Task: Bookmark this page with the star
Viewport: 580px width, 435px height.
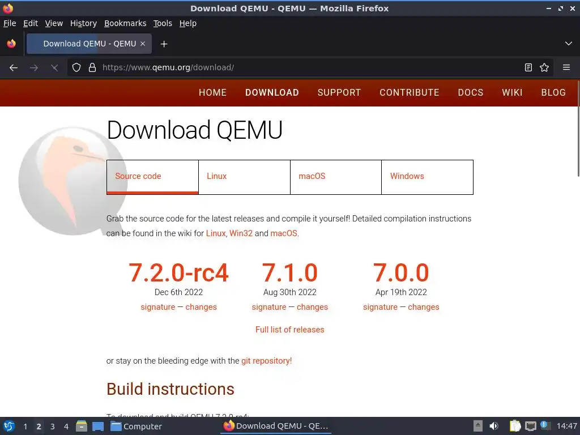Action: coord(544,68)
